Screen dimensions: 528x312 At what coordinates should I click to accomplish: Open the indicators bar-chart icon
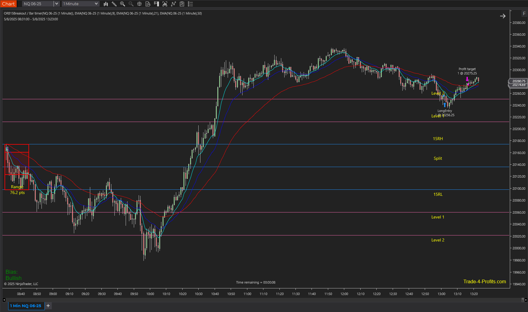[165, 4]
